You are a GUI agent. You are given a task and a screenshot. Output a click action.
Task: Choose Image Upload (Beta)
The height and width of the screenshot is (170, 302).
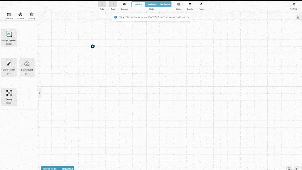(9, 38)
